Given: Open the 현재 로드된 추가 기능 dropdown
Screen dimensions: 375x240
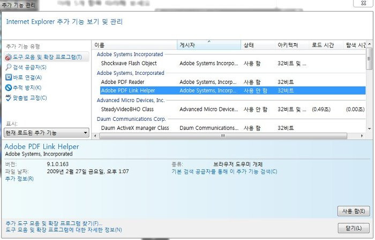Looking at the screenshot, I should (x=47, y=133).
